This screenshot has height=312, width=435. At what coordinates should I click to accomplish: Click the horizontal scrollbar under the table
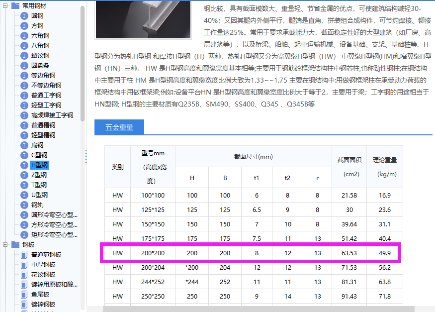coord(259,309)
